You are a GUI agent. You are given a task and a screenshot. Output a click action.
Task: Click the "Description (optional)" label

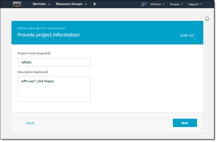(32, 72)
